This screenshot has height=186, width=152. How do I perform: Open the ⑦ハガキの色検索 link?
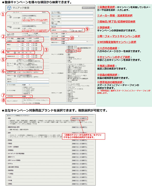coord(107,48)
